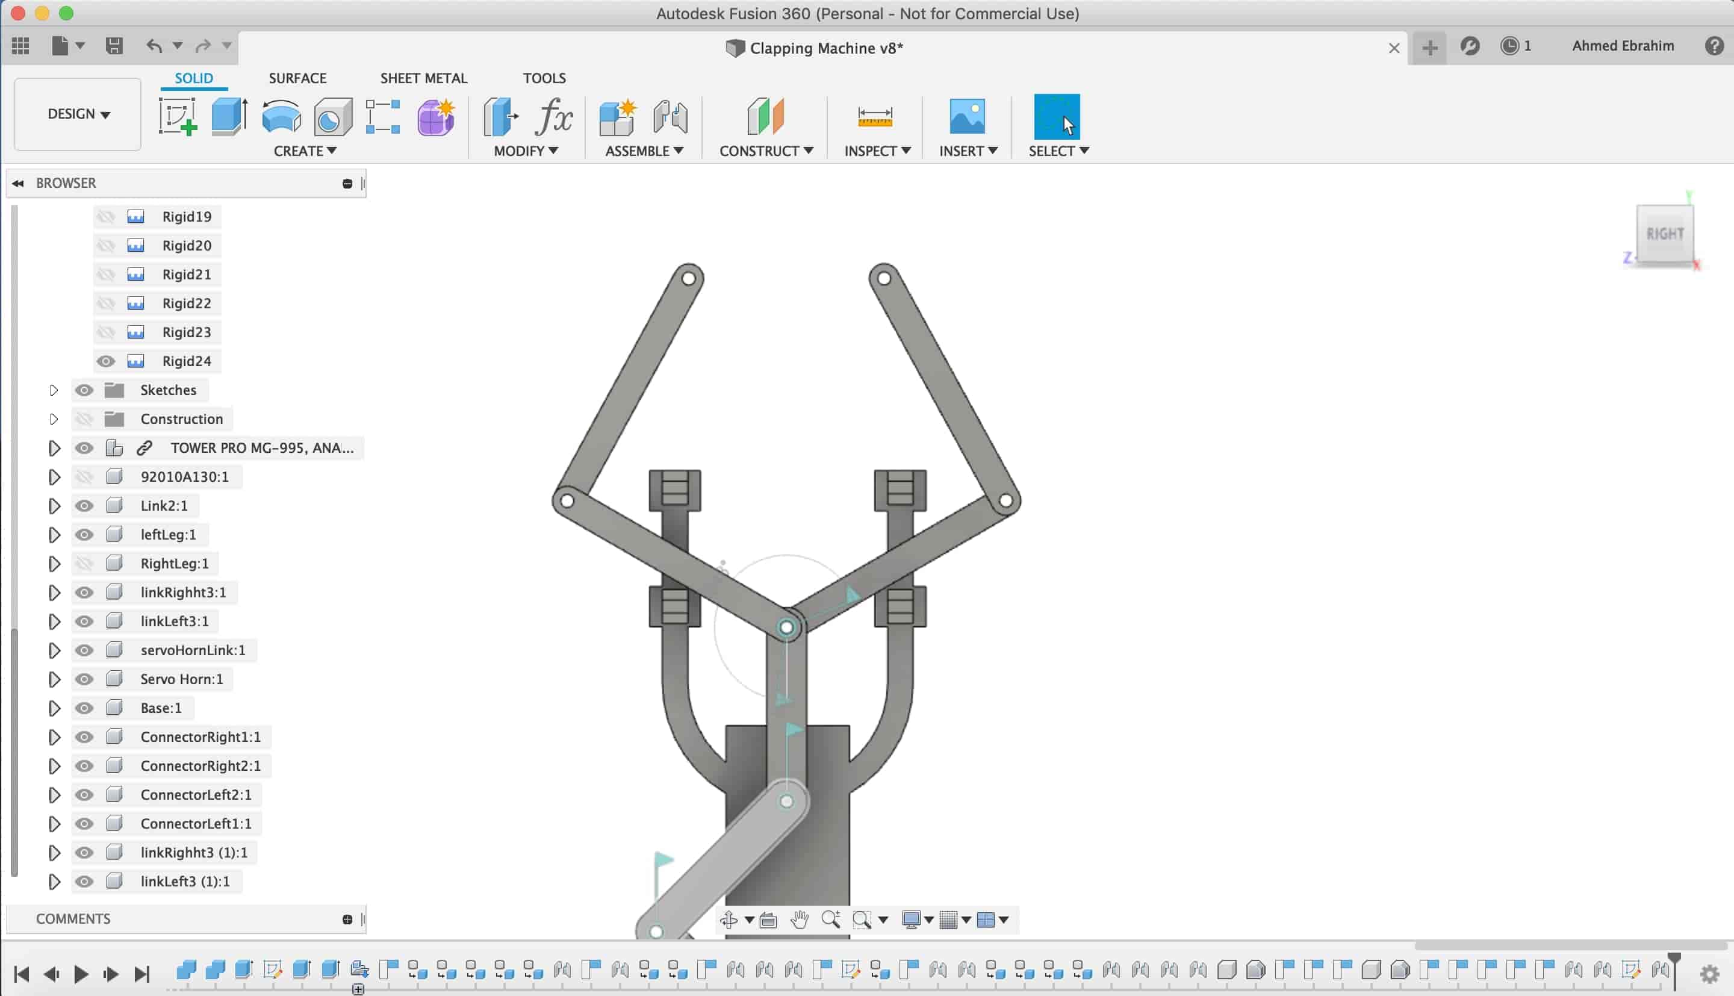
Task: Expand the ConnectorRight1:1 component
Action: point(54,738)
